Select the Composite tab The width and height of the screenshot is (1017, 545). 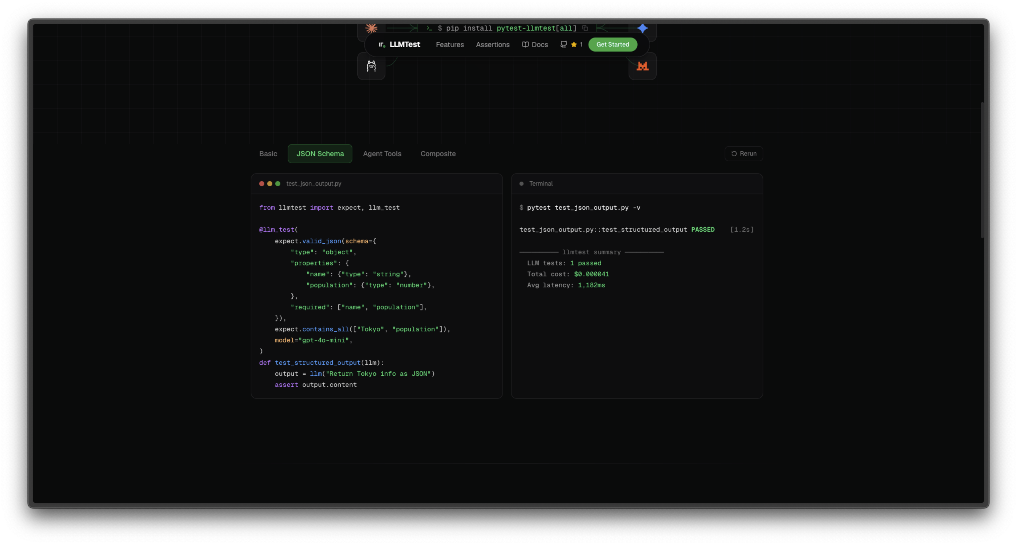[x=438, y=154]
